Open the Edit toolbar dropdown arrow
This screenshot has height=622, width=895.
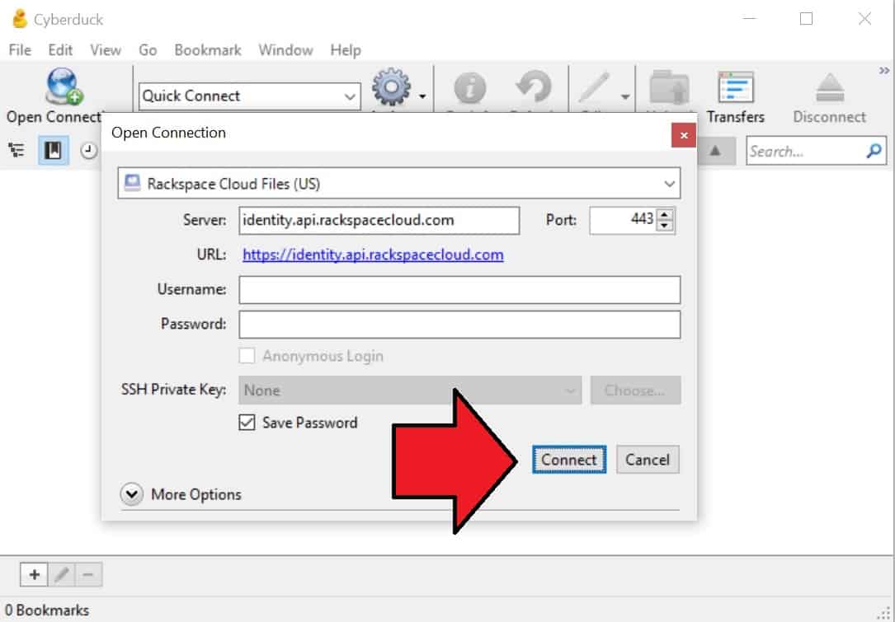pos(625,96)
